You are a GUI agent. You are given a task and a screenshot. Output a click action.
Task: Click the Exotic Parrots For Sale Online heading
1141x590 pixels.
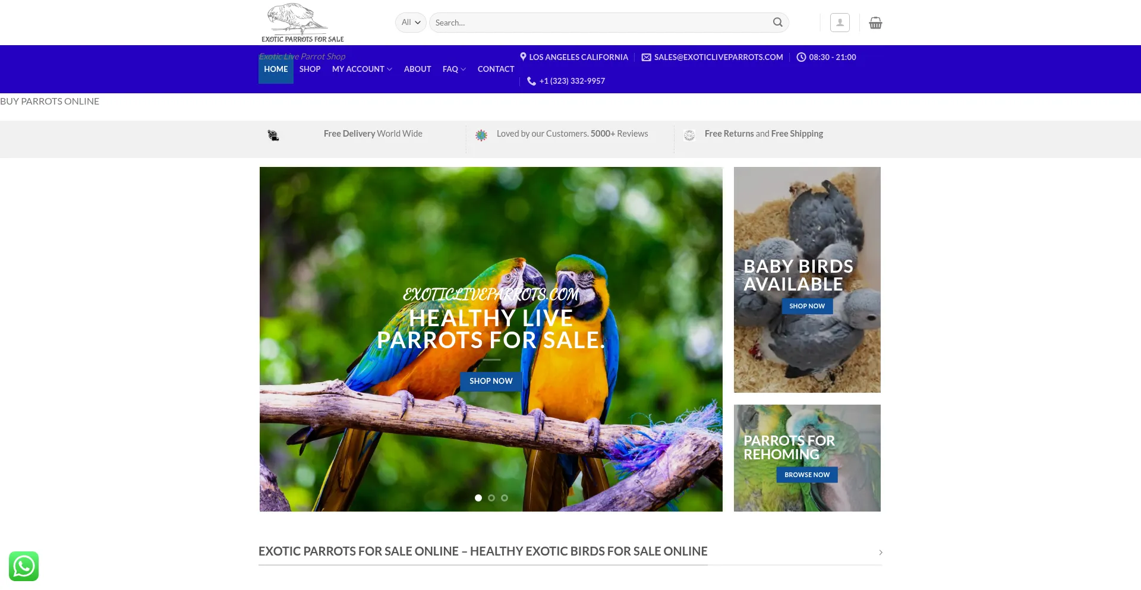(483, 551)
